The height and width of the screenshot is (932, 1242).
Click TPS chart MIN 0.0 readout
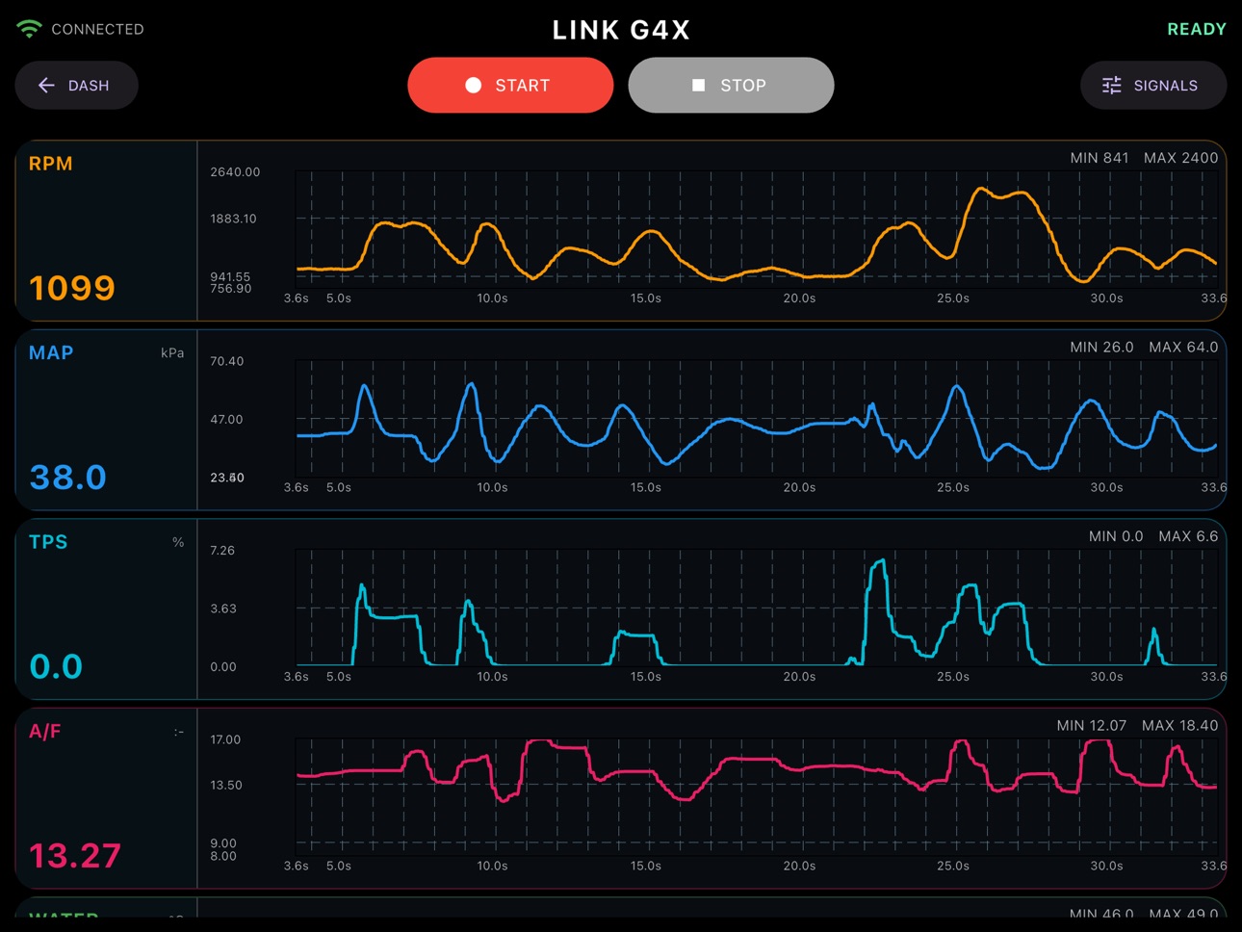pos(1116,536)
